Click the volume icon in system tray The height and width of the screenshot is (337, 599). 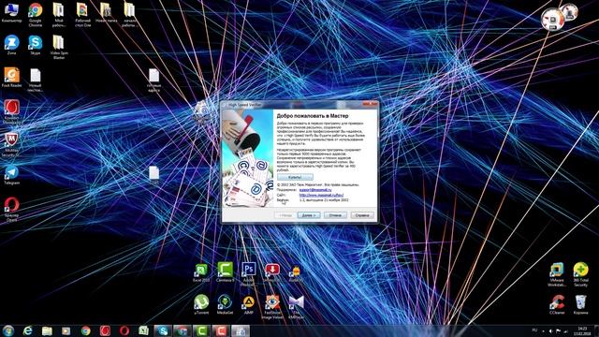pos(550,330)
